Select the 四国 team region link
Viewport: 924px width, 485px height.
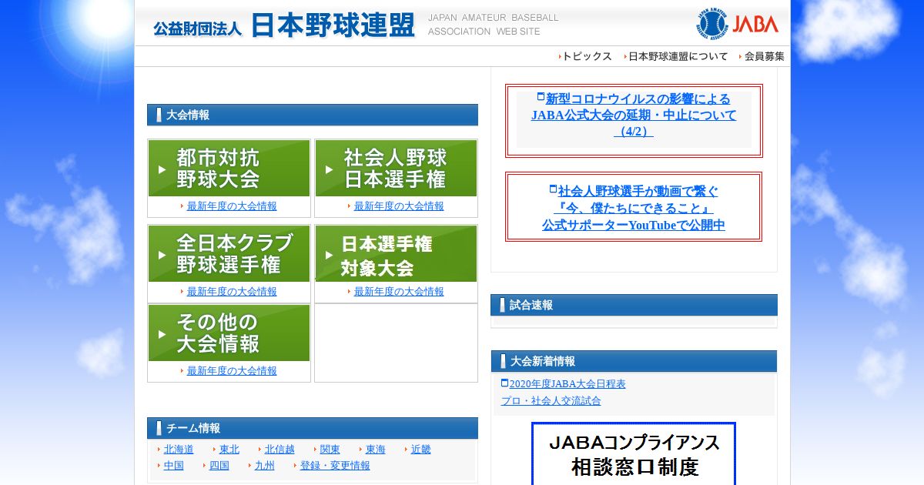click(219, 466)
